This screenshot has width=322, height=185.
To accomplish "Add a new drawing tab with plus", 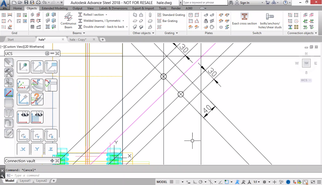I will [x=103, y=40].
